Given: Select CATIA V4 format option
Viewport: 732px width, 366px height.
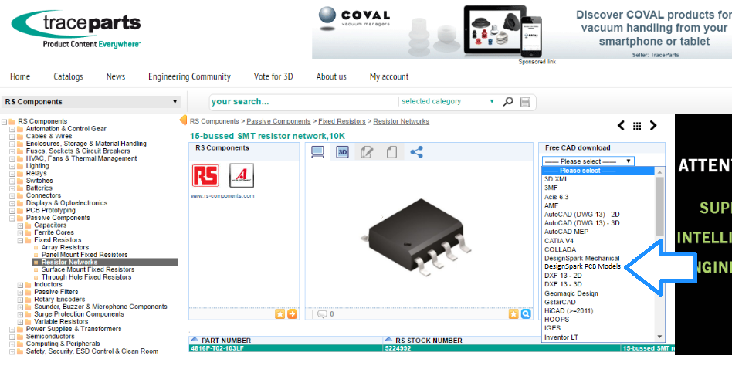Looking at the screenshot, I should click(559, 241).
